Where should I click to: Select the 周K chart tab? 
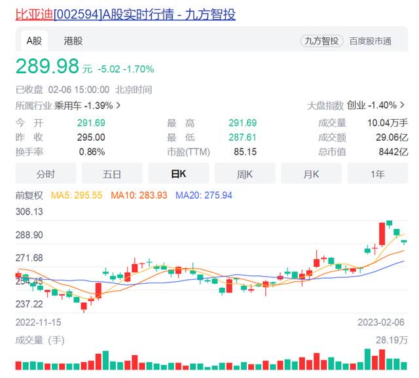click(x=245, y=174)
